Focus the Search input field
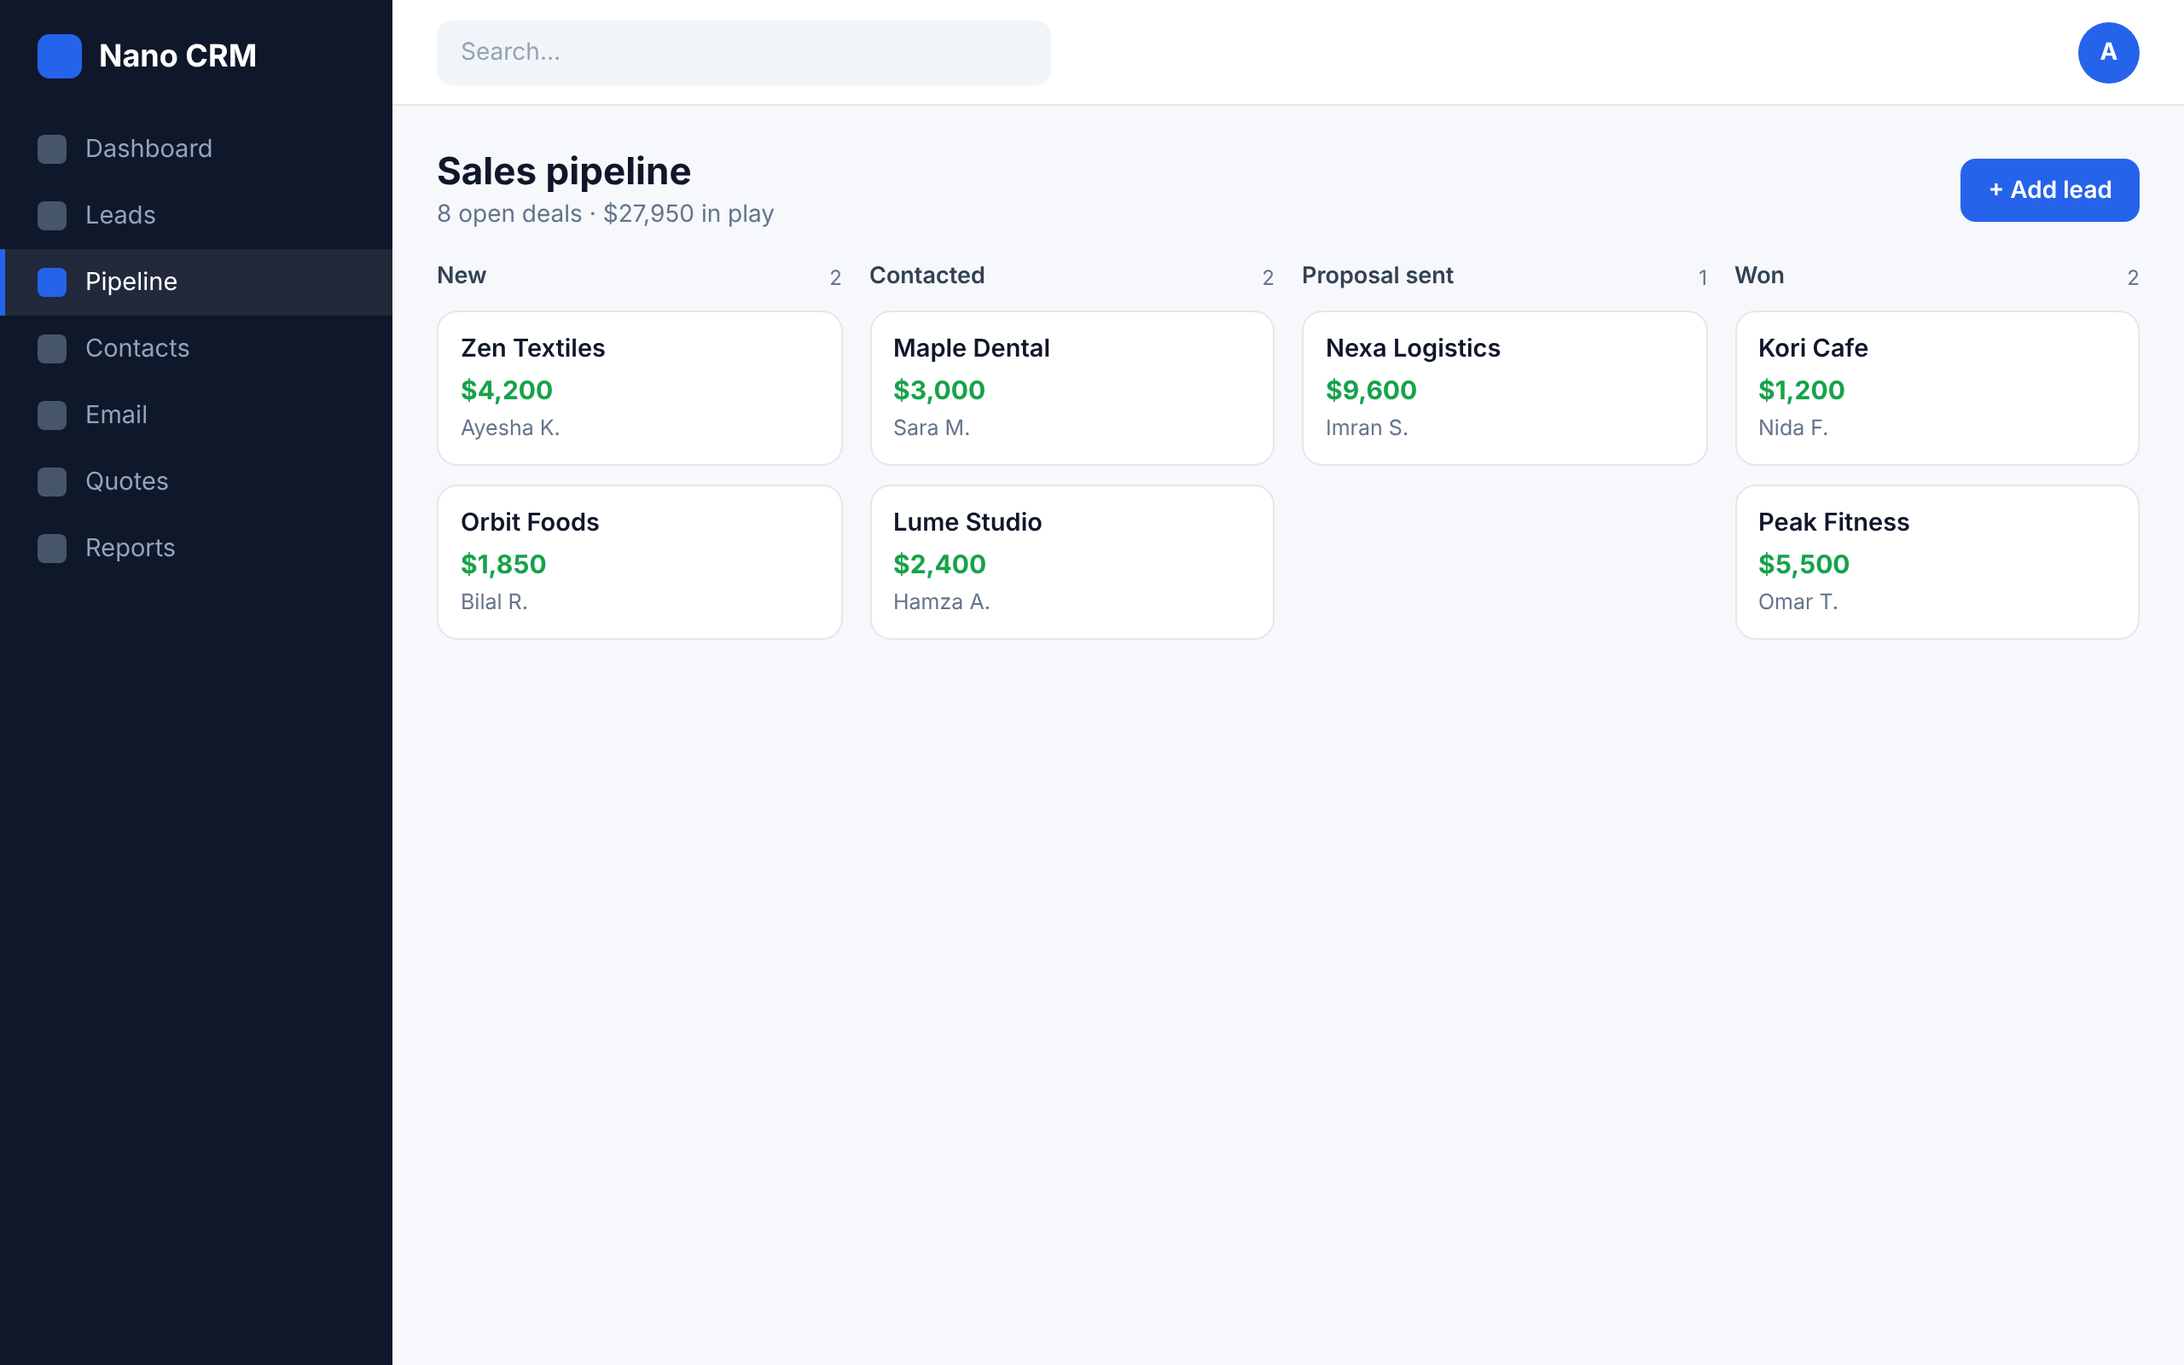The height and width of the screenshot is (1365, 2184). [744, 52]
